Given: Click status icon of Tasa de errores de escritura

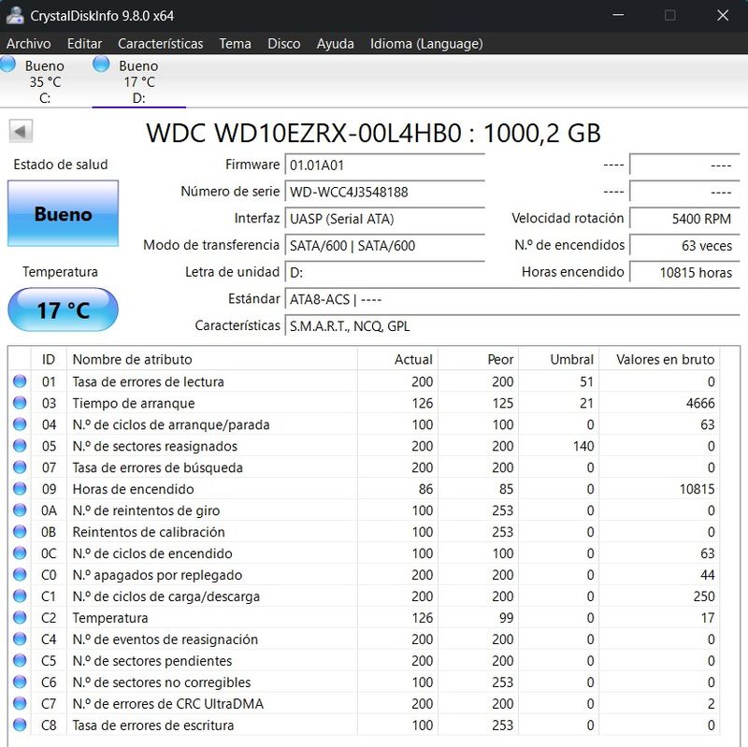Looking at the screenshot, I should (x=20, y=725).
